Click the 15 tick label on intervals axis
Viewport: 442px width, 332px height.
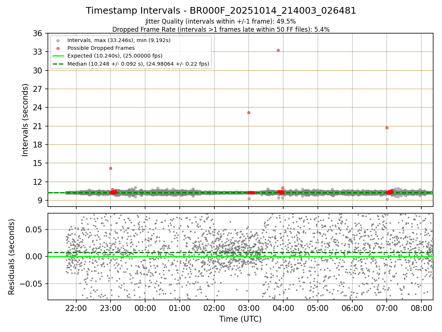tap(38, 163)
